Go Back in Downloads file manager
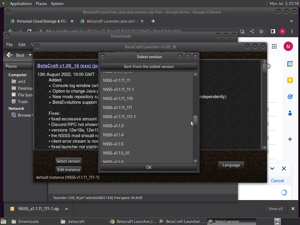 tap(16, 55)
